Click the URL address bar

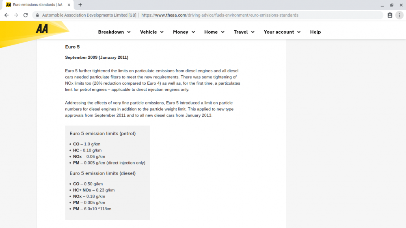(220, 15)
